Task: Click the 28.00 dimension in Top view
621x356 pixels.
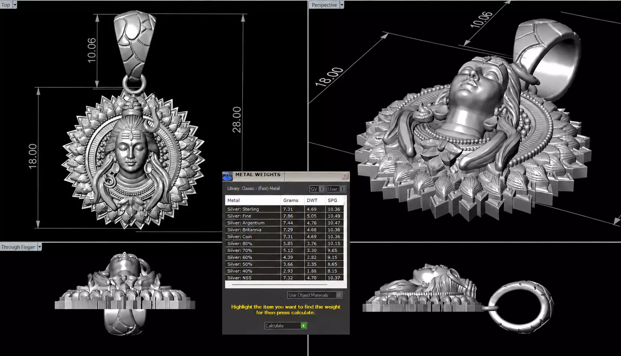Action: click(237, 120)
